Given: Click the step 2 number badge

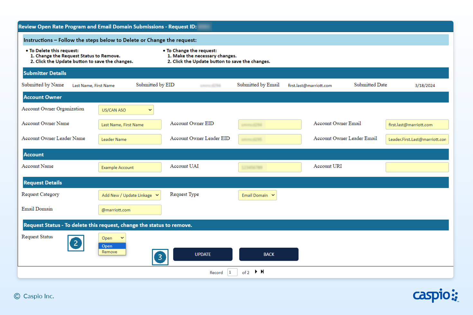Looking at the screenshot, I should [x=76, y=243].
